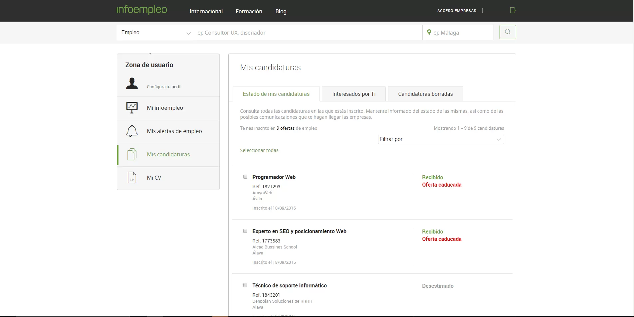This screenshot has height=317, width=634.
Task: Expand the Filtrar por dropdown
Action: (441, 139)
